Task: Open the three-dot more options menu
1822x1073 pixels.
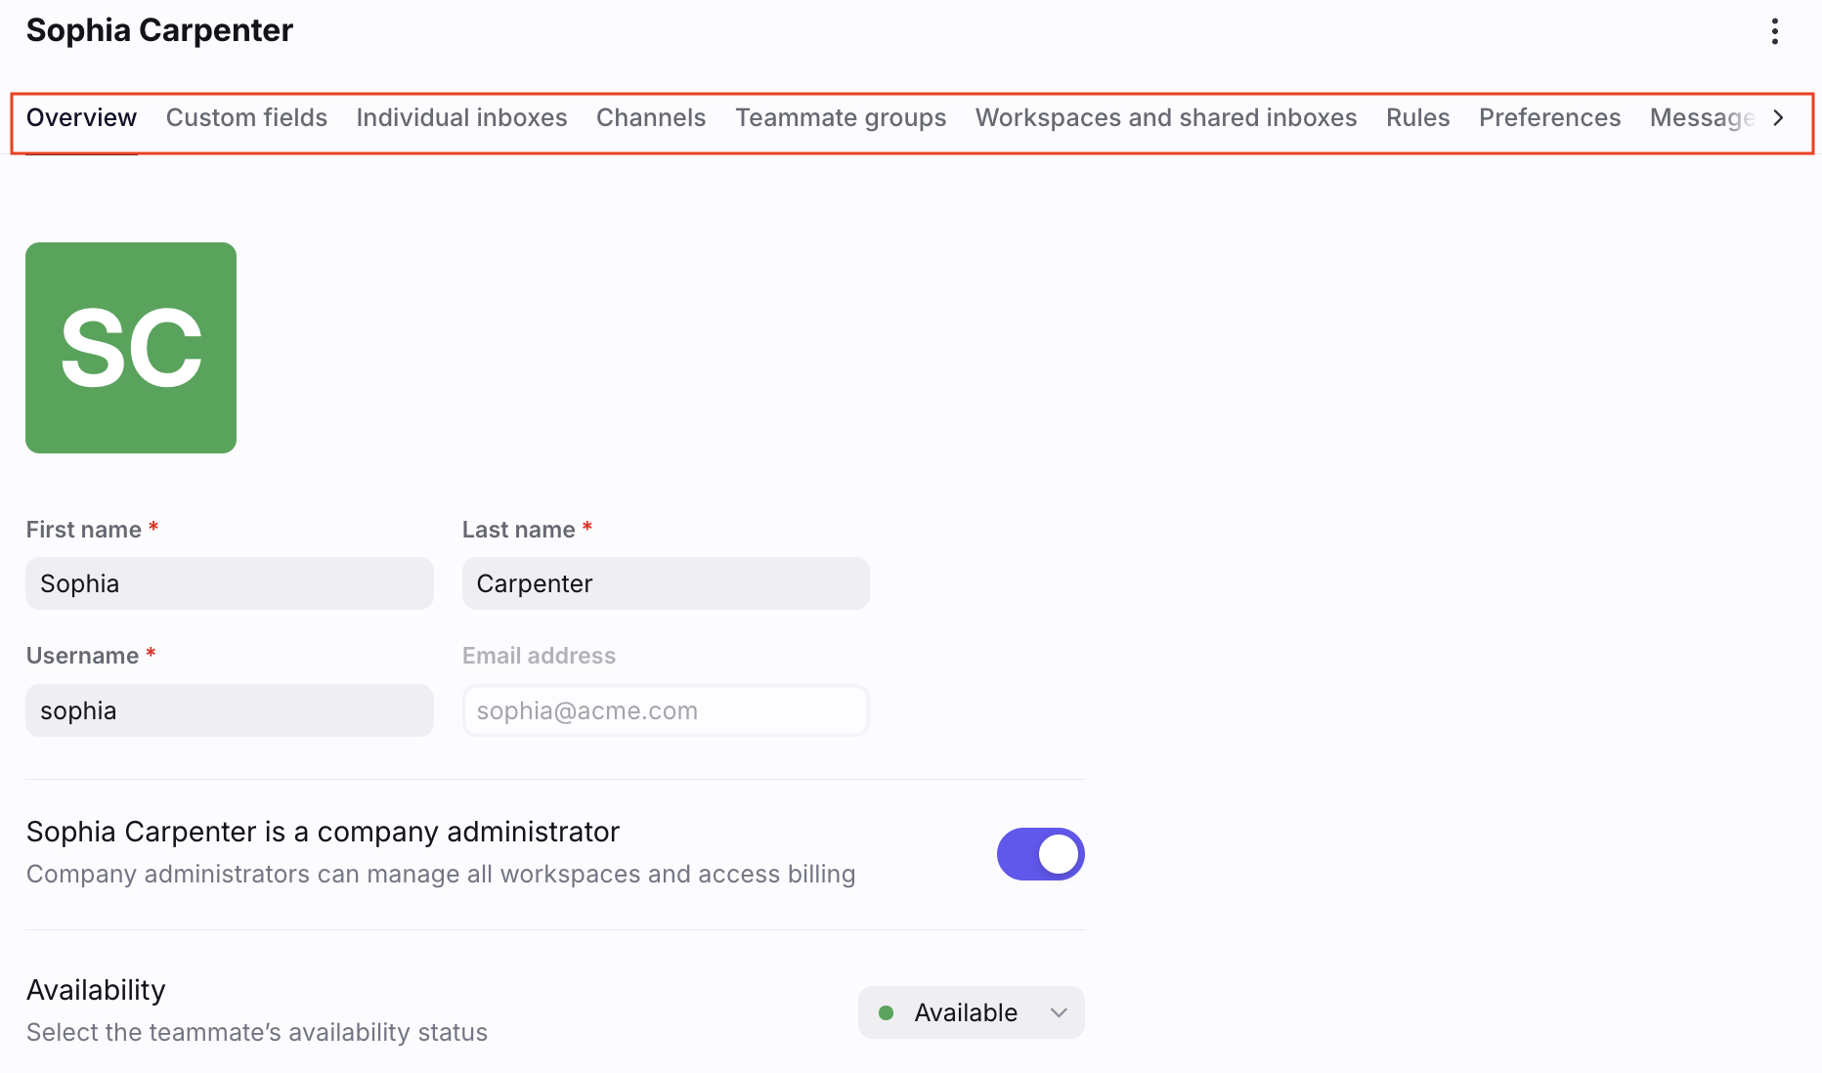Action: pos(1775,31)
